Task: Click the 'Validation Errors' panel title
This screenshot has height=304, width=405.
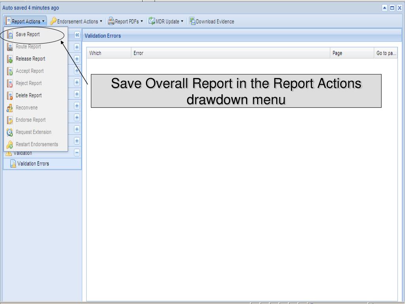Action: click(x=103, y=36)
